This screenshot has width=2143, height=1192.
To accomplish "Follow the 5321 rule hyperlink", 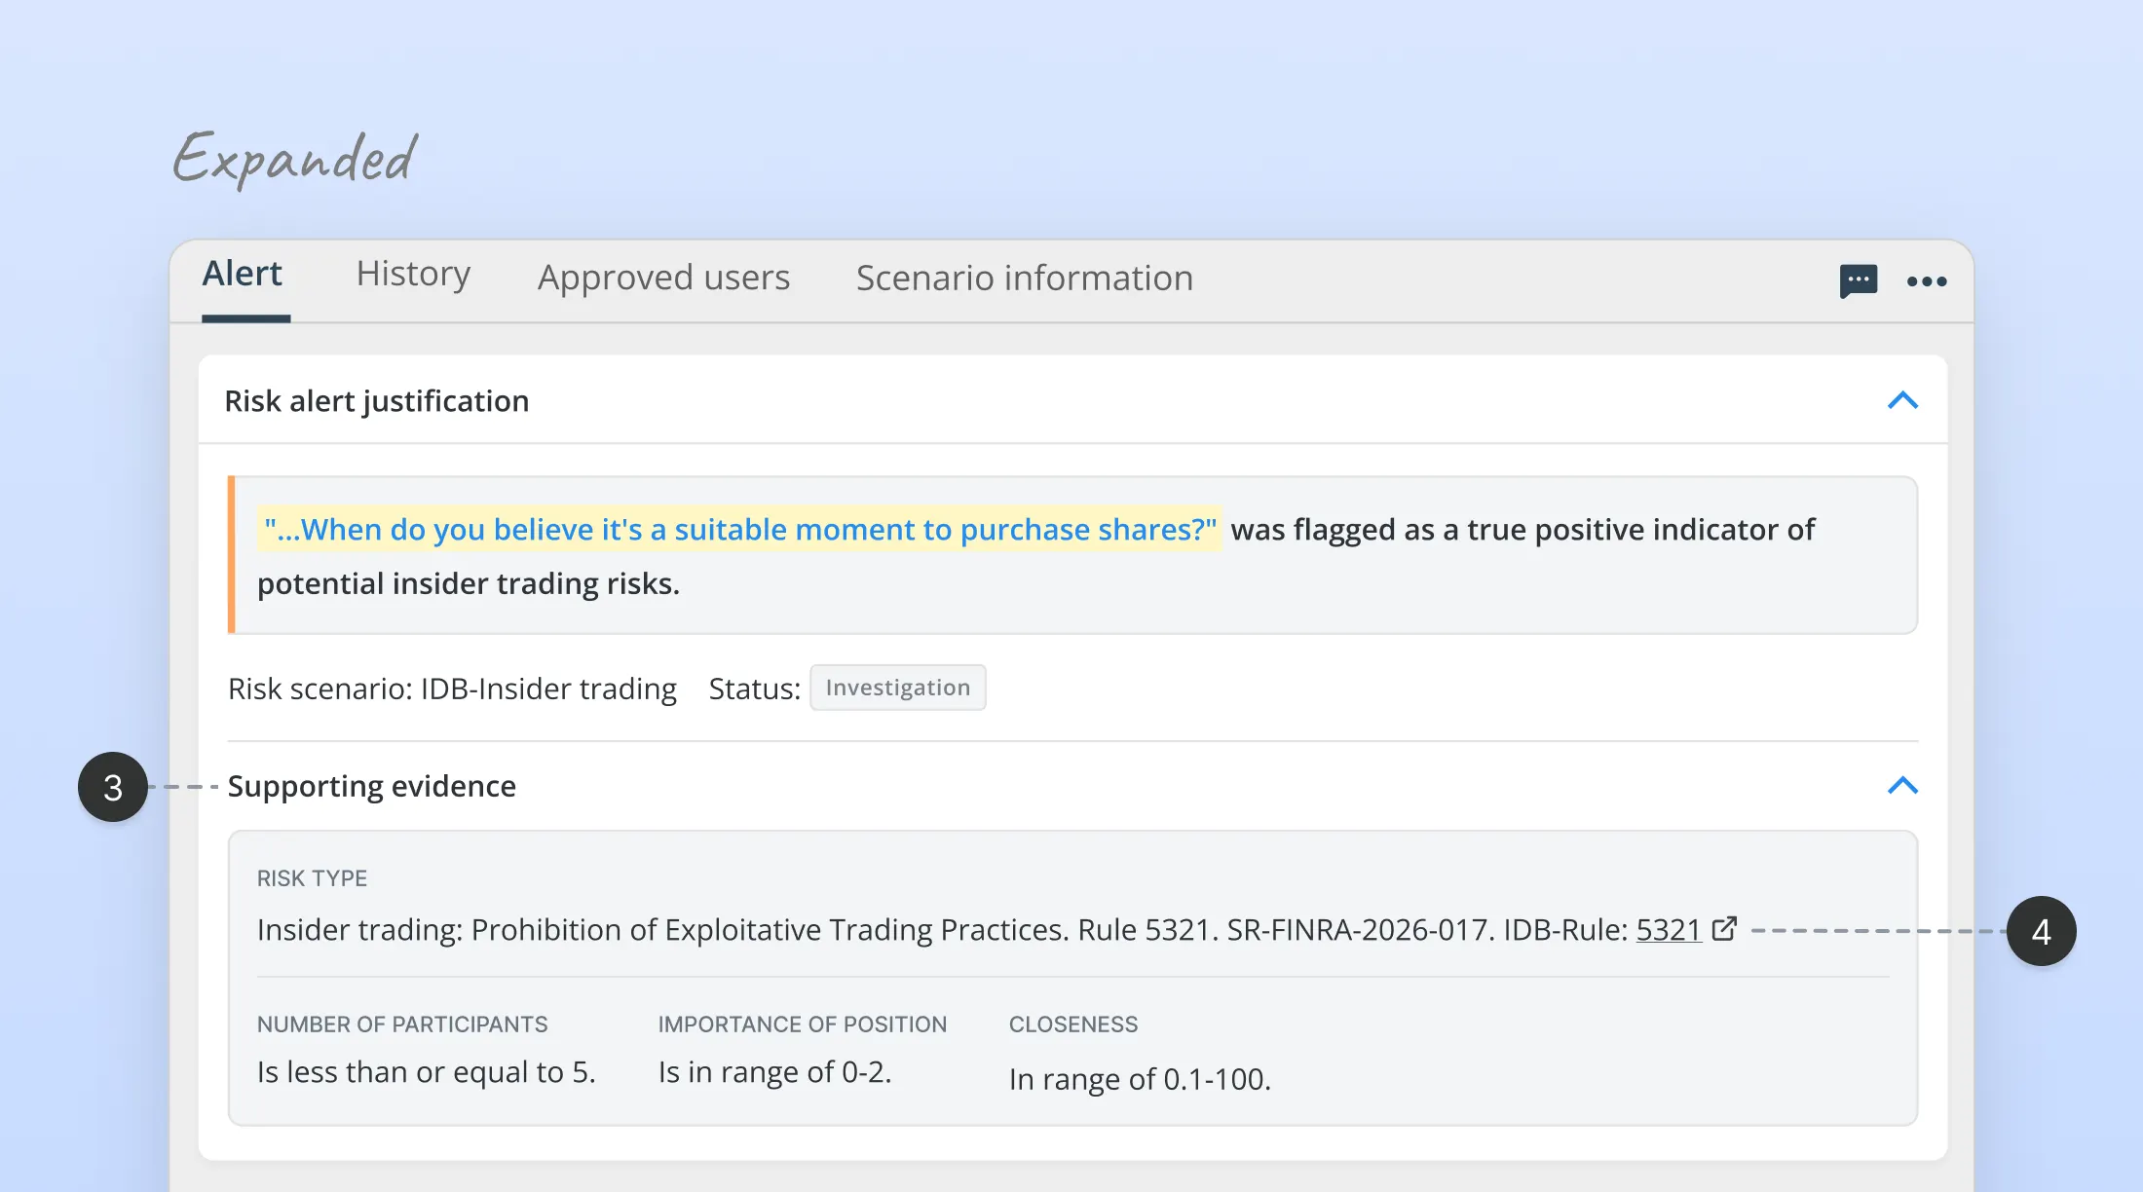I will (1669, 930).
